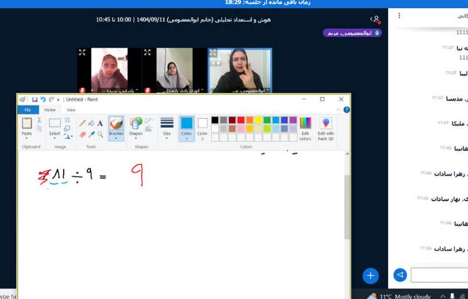Image resolution: width=468 pixels, height=299 pixels.
Task: Click the Edit colors label
Action: coord(305,136)
